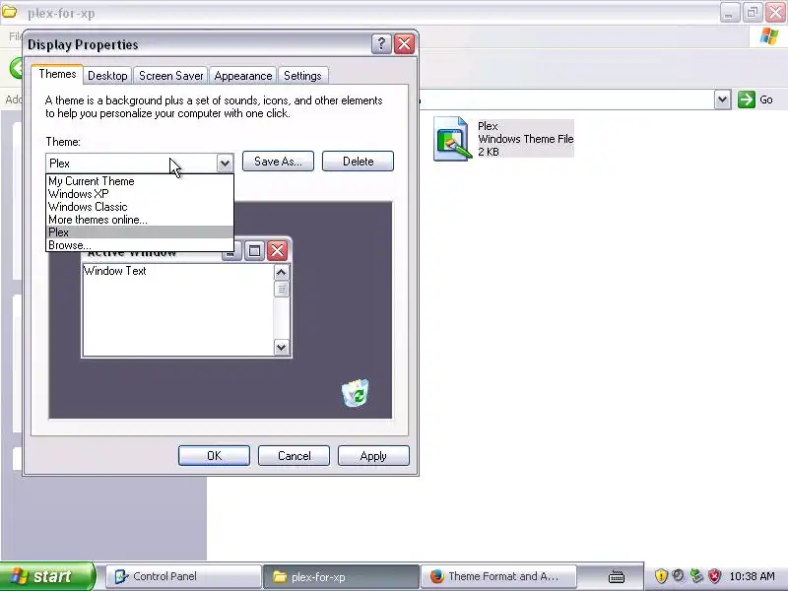Click the 10:38 AM clock

pyautogui.click(x=752, y=576)
